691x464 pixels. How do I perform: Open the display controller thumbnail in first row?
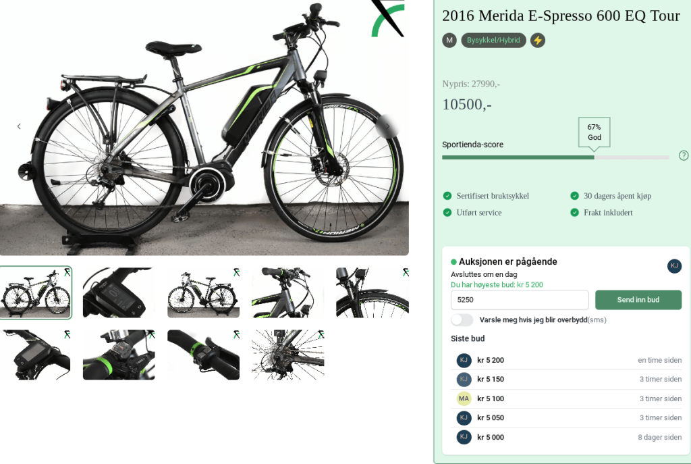(x=119, y=292)
